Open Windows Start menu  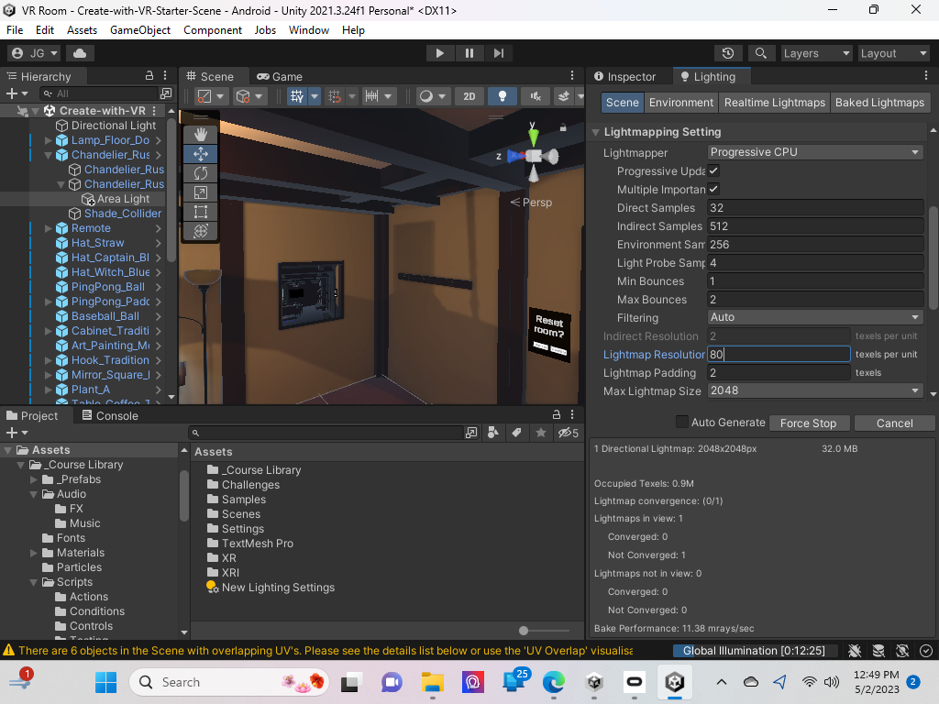[x=106, y=682]
